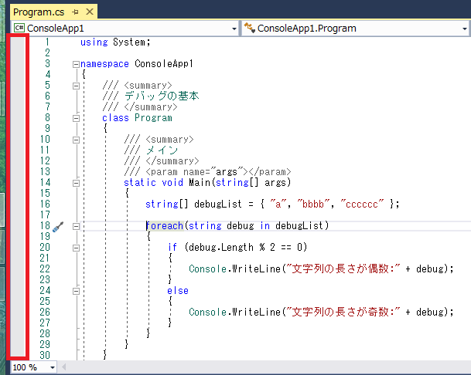The image size is (471, 375).
Task: Click the 'using' keyword on line 1
Action: (94, 42)
